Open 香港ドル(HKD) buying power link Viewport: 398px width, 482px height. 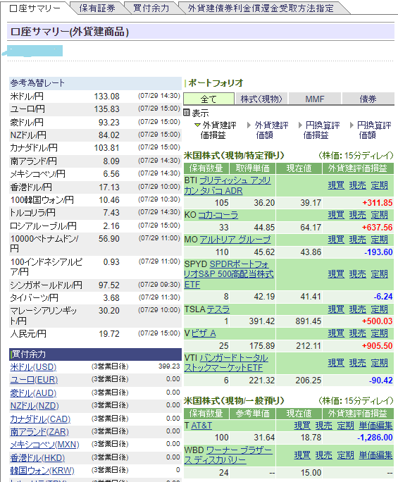pyautogui.click(x=37, y=458)
